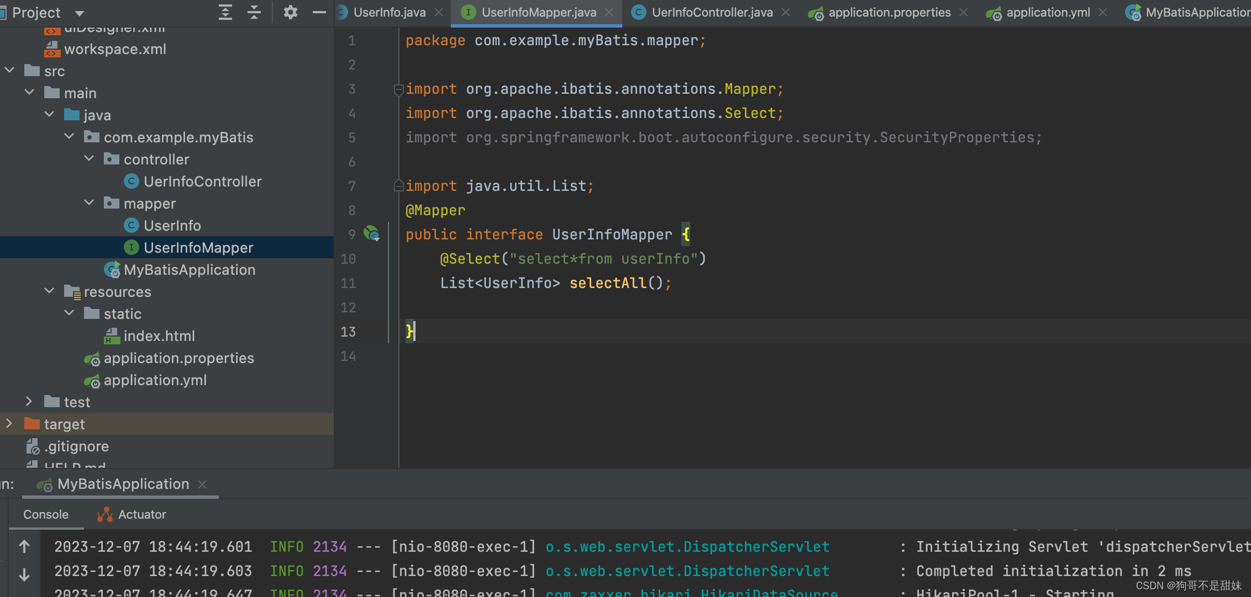Toggle import fold end marker on line 7
This screenshot has height=597, width=1251.
coord(398,186)
